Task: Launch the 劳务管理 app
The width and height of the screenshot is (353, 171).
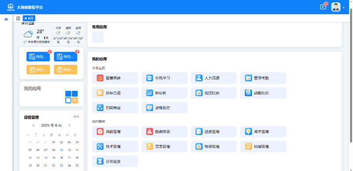Action: coord(165,146)
